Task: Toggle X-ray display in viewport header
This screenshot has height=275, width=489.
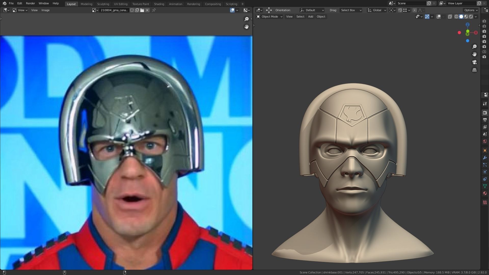Action: (x=450, y=17)
